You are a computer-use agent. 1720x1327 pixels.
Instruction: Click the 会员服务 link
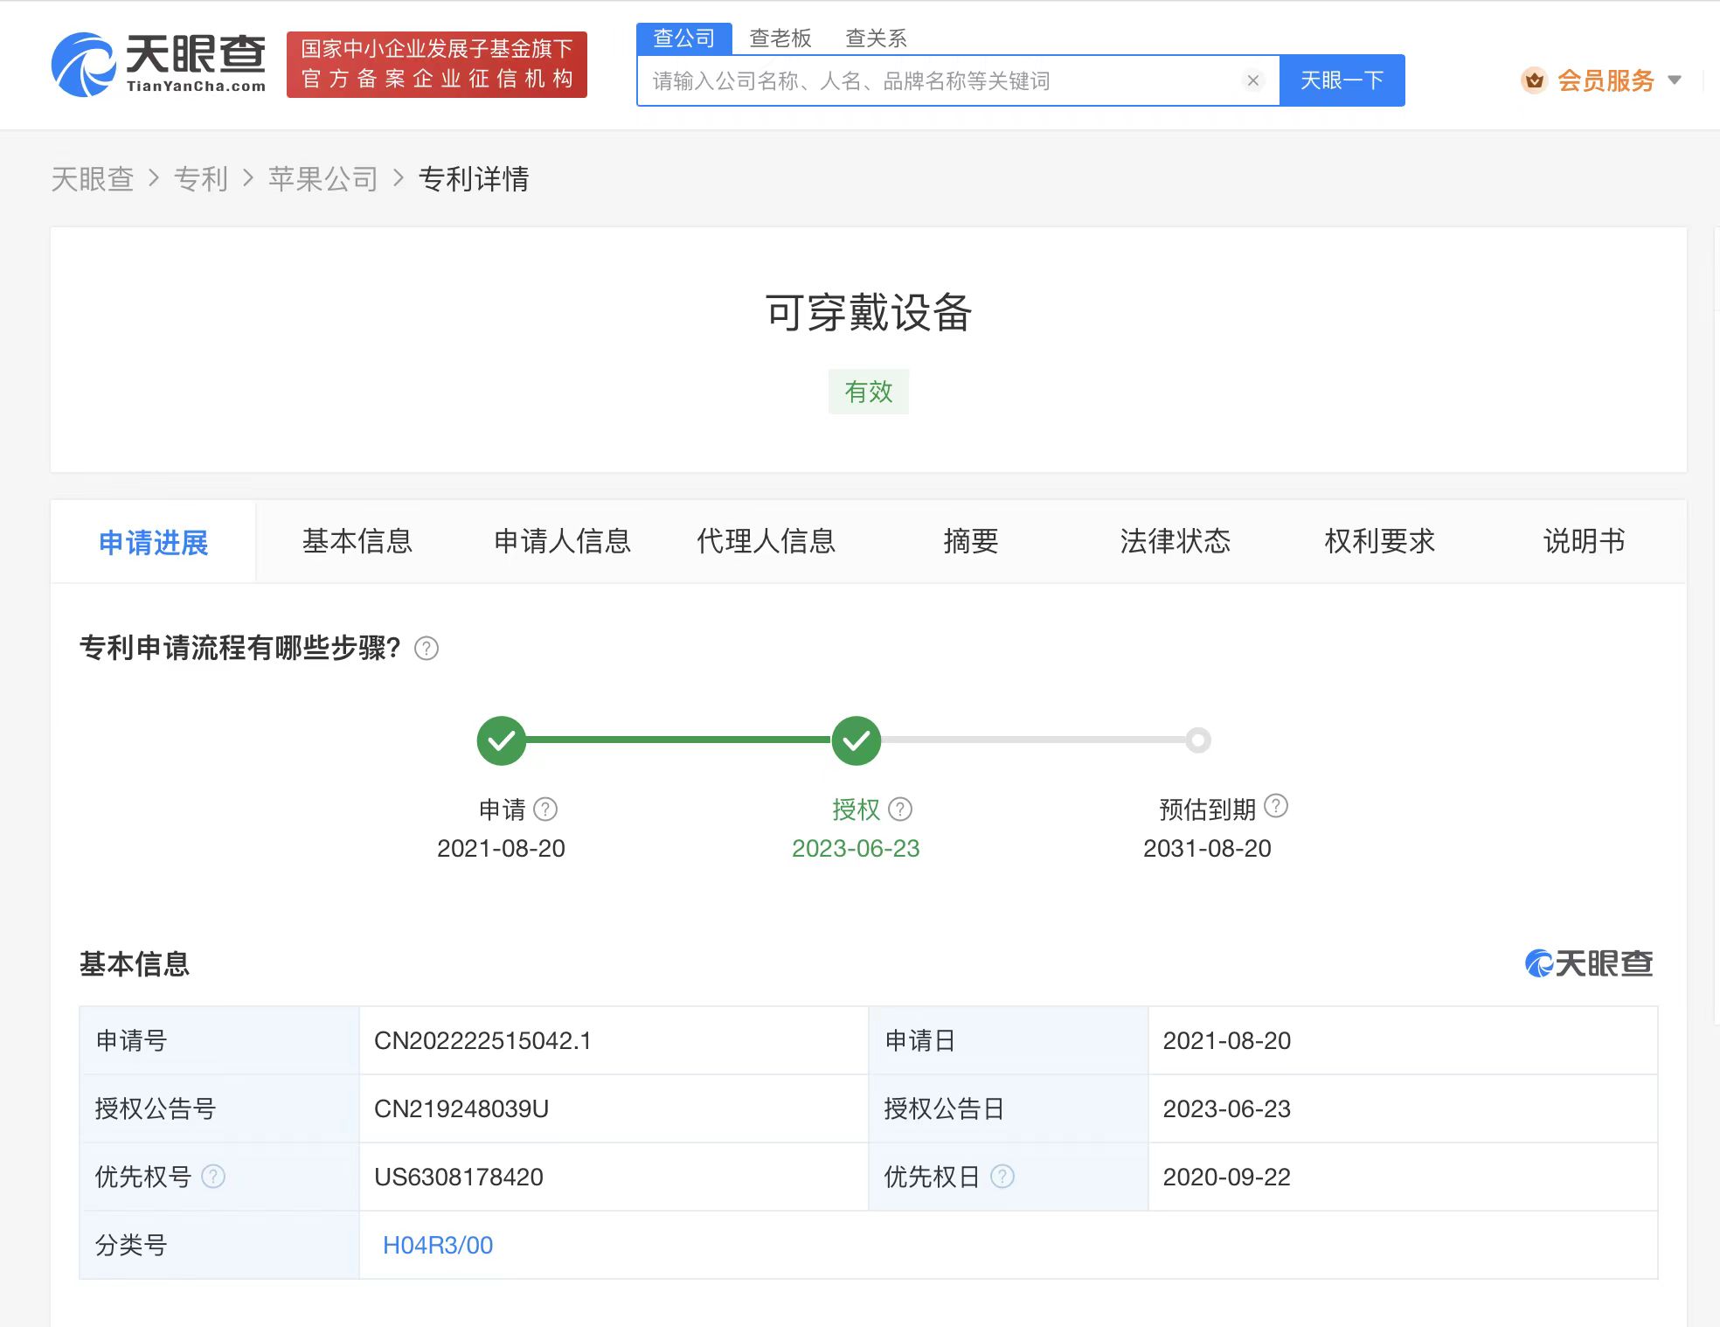[x=1606, y=80]
